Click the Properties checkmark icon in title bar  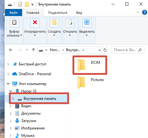point(20,5)
